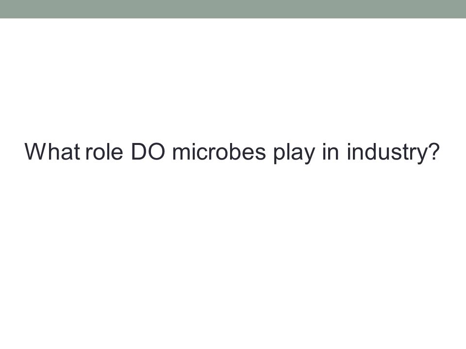Click the letter "D" in "DO"

pyautogui.click(x=139, y=151)
